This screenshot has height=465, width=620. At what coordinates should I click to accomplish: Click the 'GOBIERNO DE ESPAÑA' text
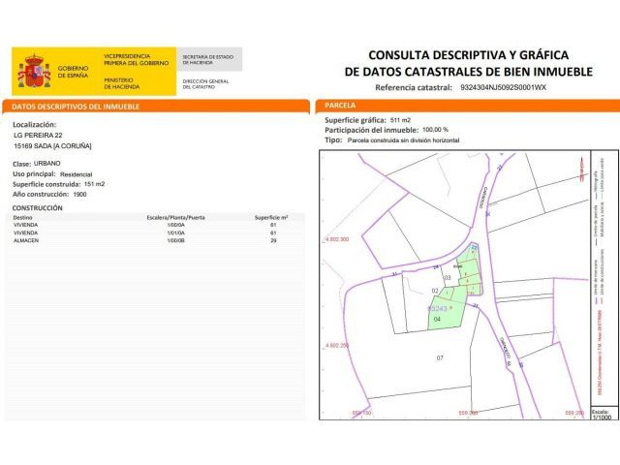point(74,72)
